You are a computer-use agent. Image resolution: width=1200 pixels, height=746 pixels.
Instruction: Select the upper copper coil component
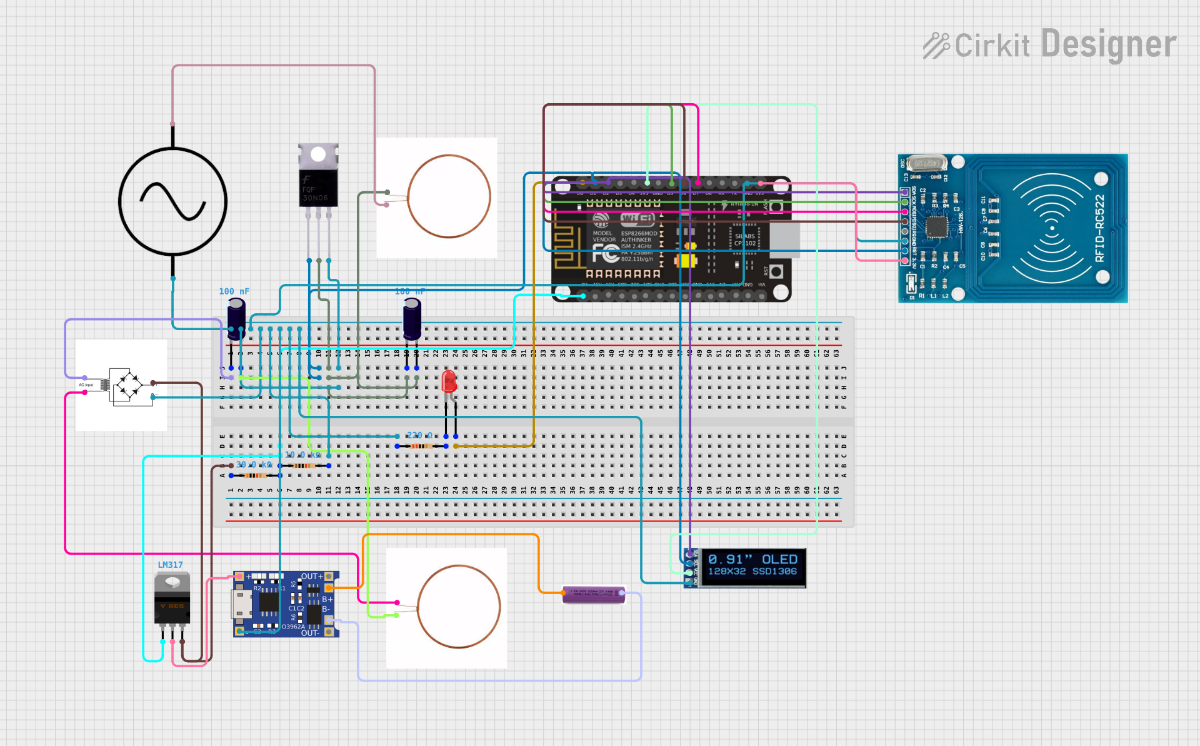(x=437, y=198)
